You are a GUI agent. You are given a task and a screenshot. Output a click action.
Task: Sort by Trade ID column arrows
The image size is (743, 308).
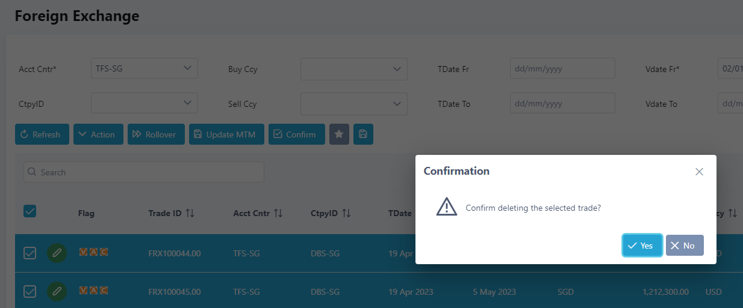click(190, 213)
